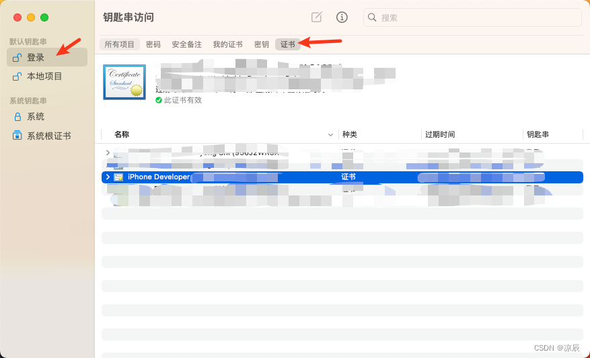The height and width of the screenshot is (358, 590).
Task: Sort by the 过期时间 column header
Action: [x=440, y=134]
